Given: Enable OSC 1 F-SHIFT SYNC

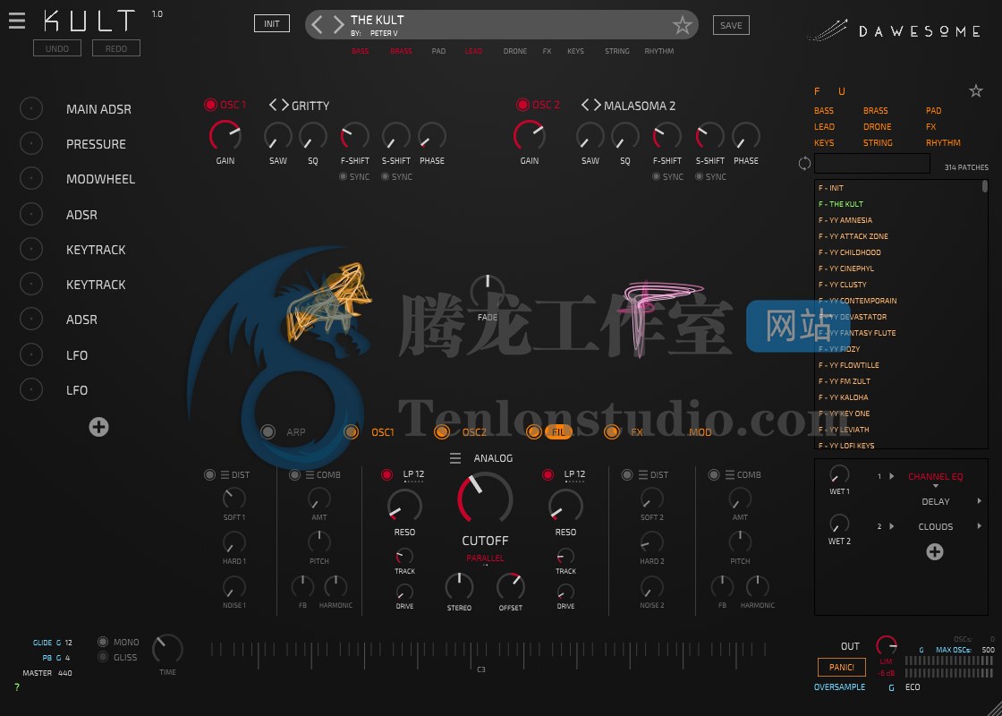Looking at the screenshot, I should click(x=344, y=177).
